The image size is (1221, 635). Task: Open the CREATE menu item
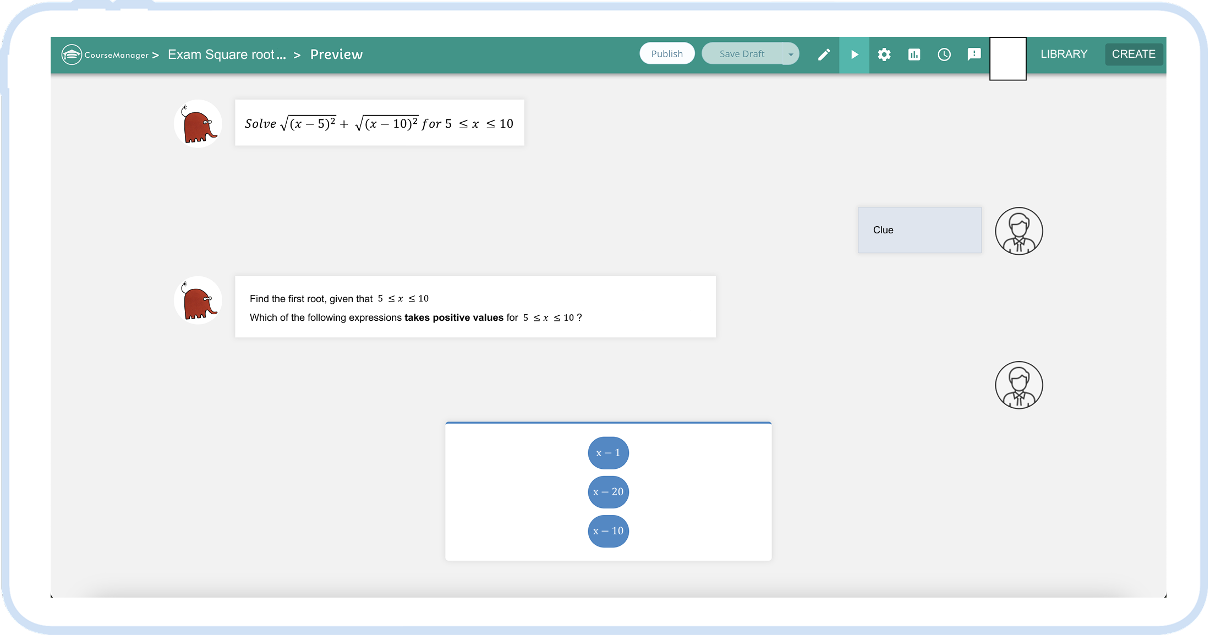(1133, 54)
